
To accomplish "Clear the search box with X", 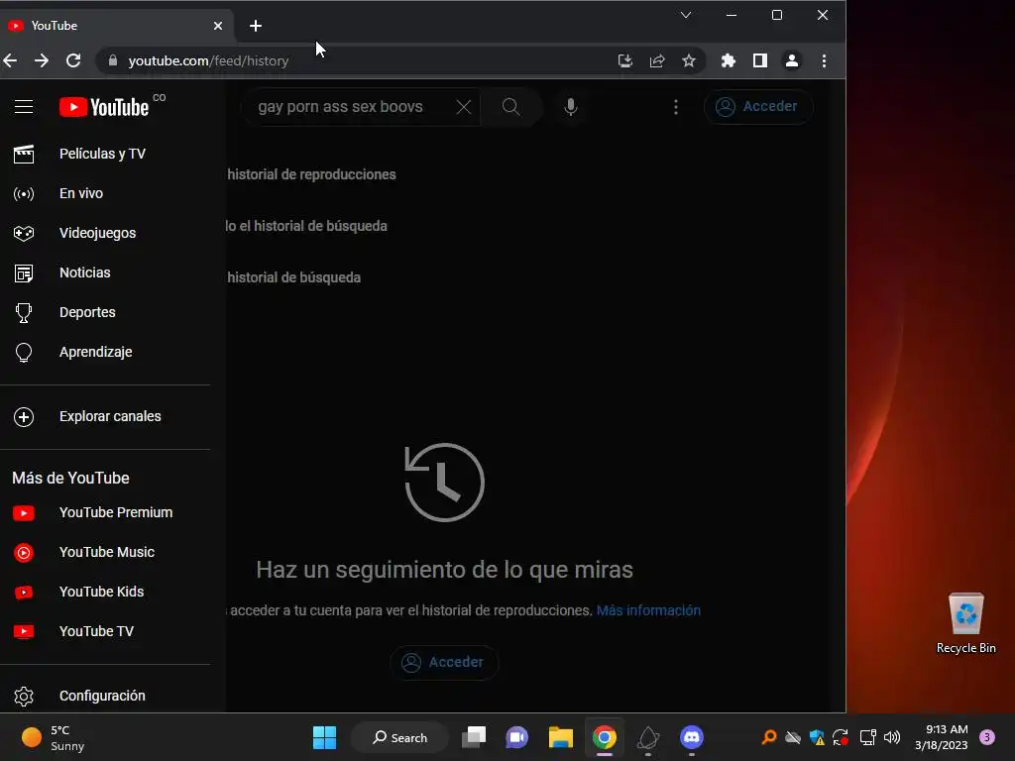I will coord(464,107).
